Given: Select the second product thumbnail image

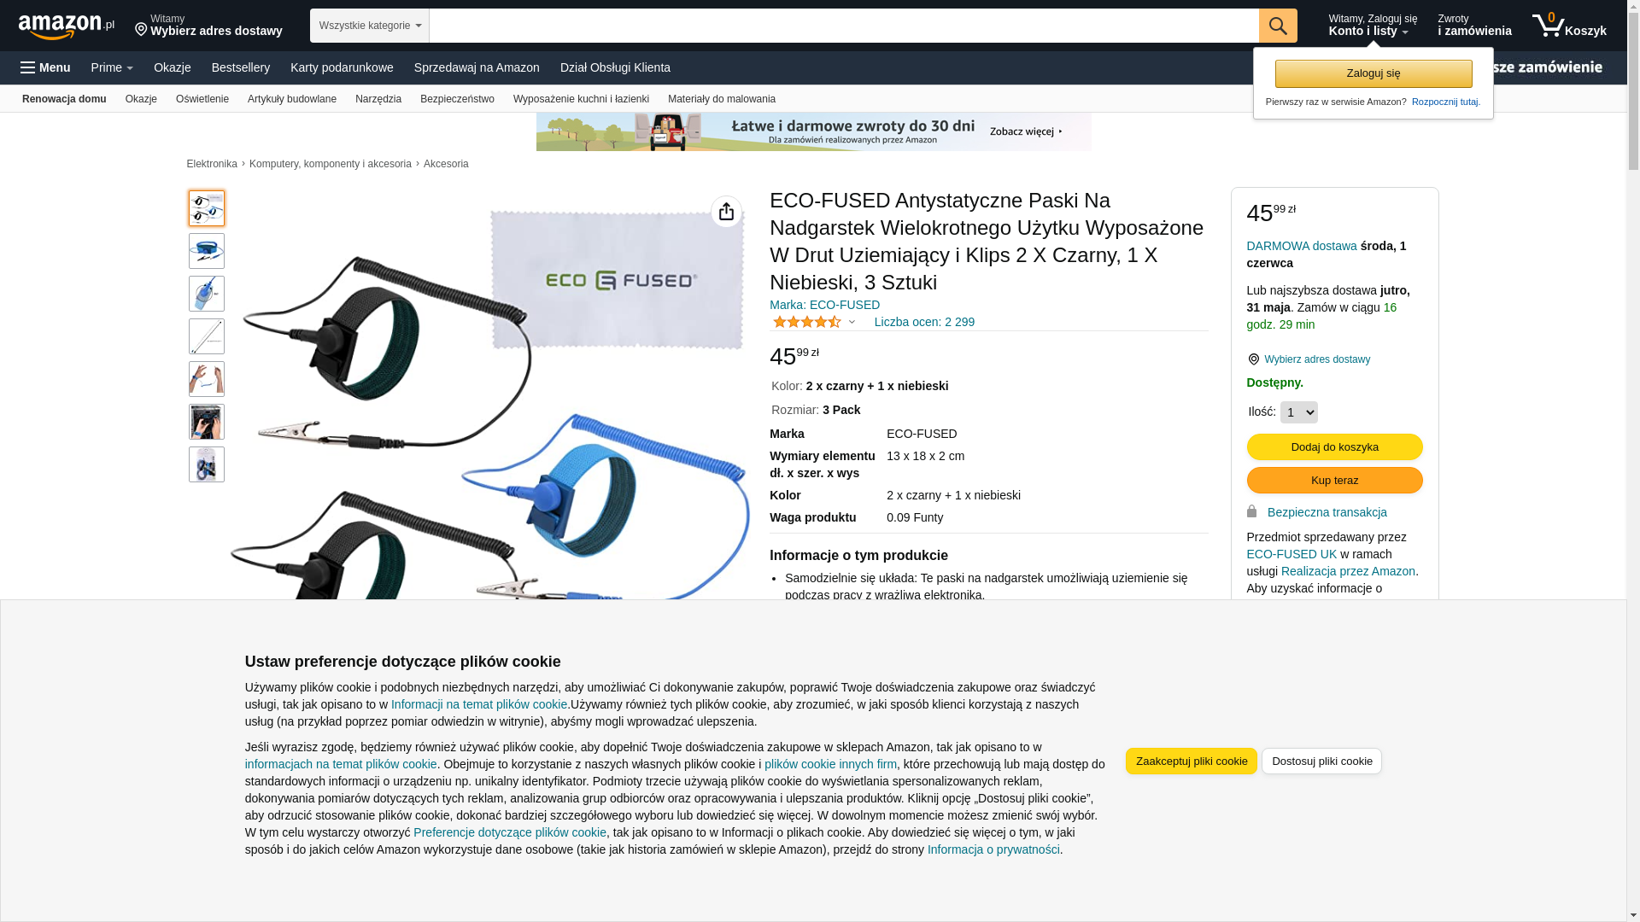Looking at the screenshot, I should pos(207,251).
